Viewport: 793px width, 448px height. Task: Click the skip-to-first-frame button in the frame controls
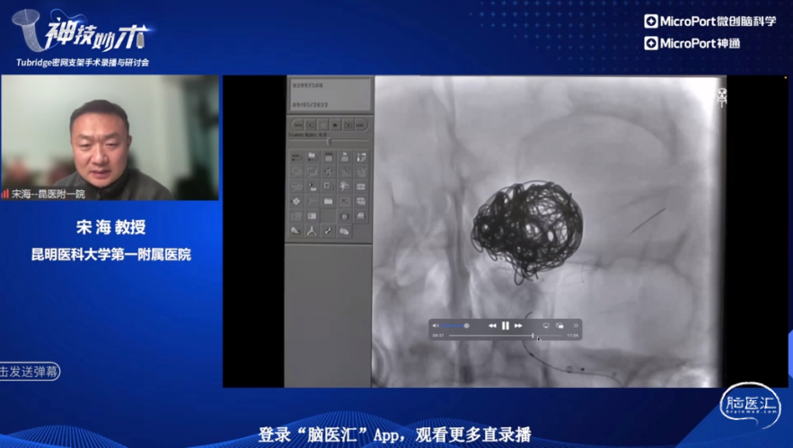tap(296, 125)
